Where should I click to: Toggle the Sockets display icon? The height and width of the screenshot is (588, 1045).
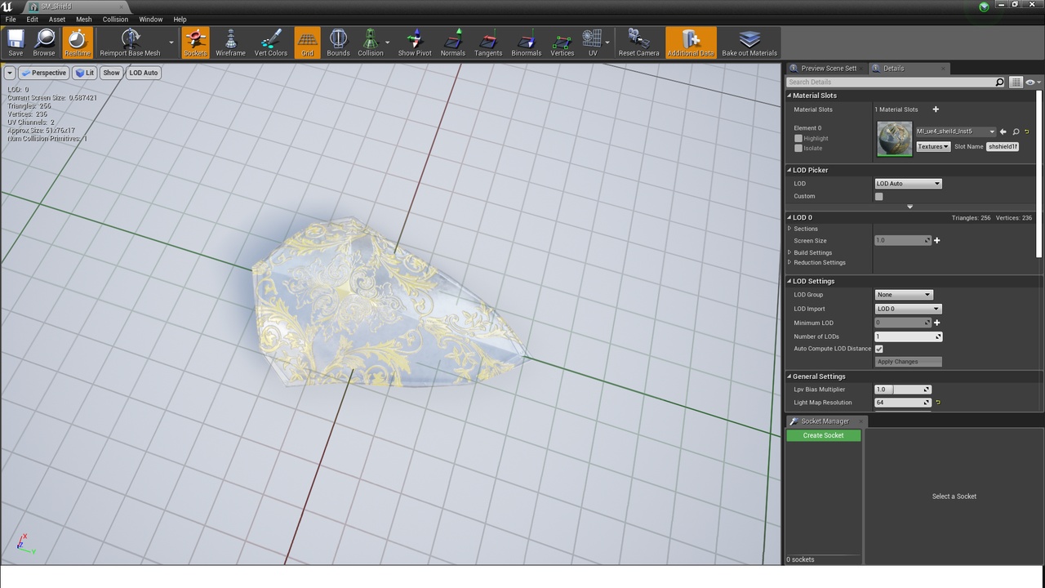[195, 42]
